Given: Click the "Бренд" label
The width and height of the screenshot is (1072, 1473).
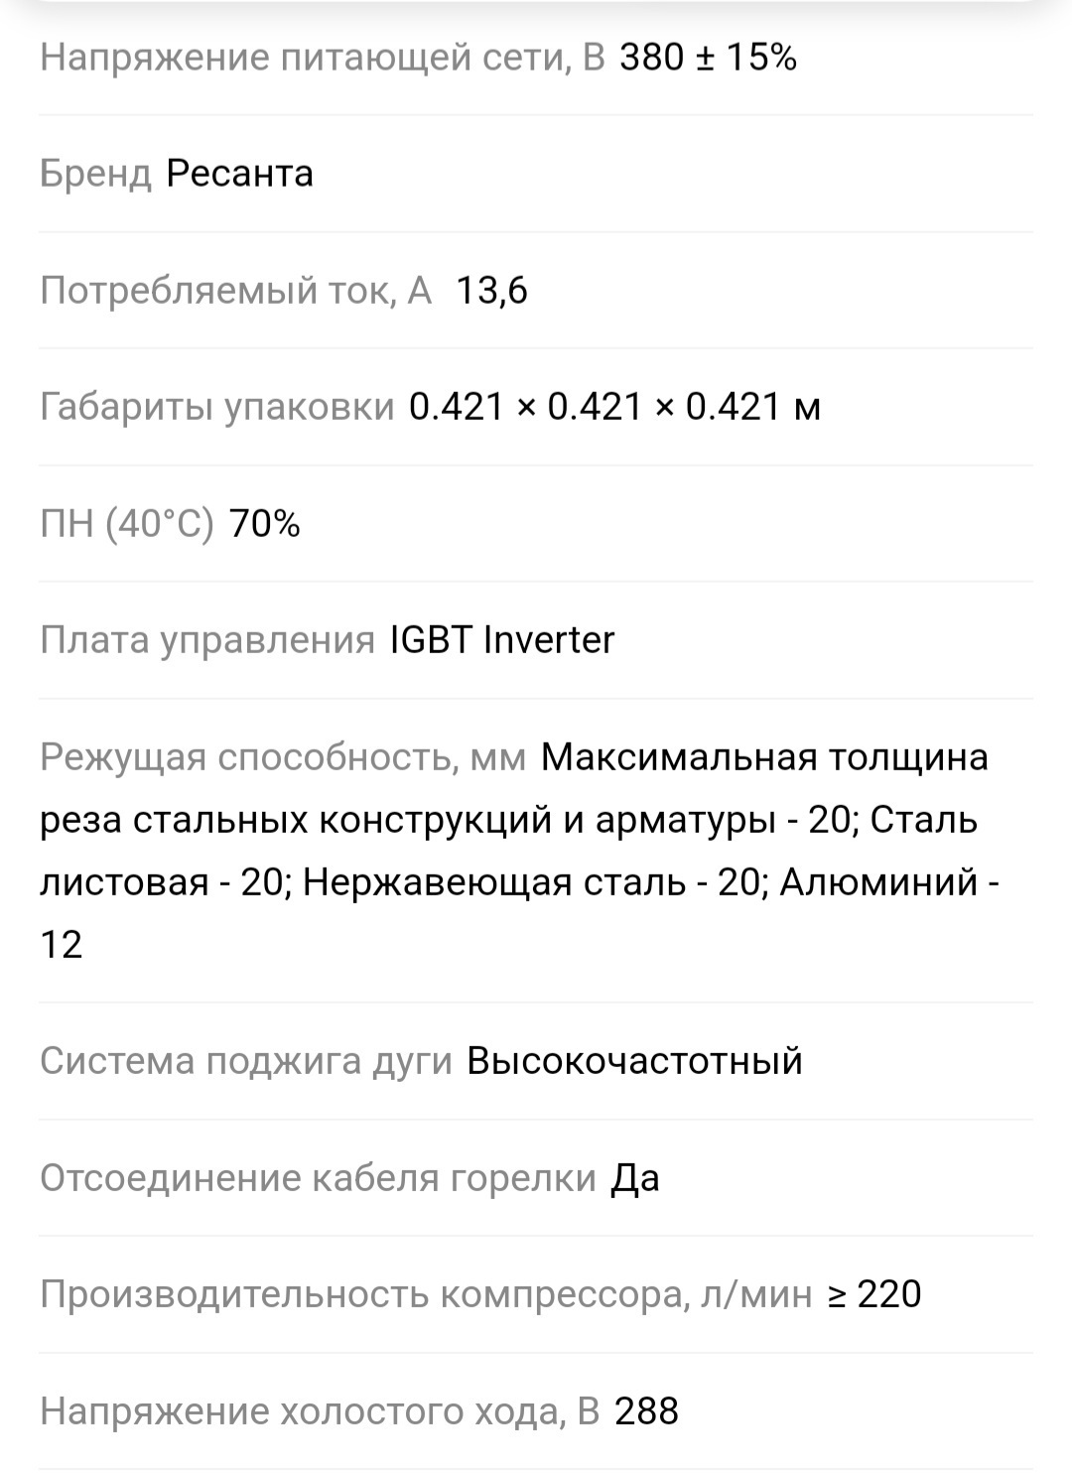Looking at the screenshot, I should pyautogui.click(x=95, y=174).
